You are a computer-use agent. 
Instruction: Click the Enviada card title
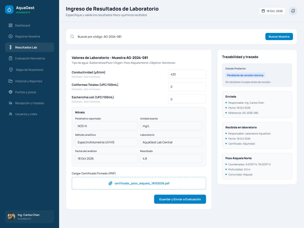click(x=230, y=96)
